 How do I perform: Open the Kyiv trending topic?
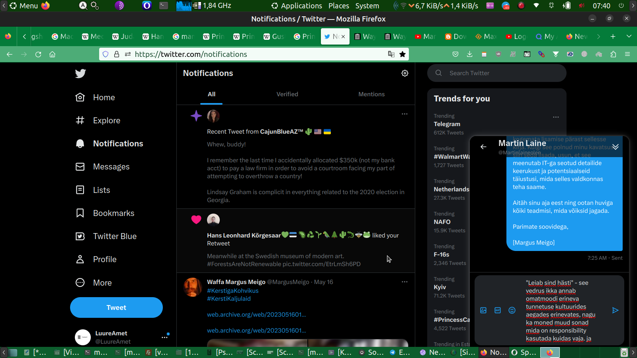pyautogui.click(x=440, y=287)
